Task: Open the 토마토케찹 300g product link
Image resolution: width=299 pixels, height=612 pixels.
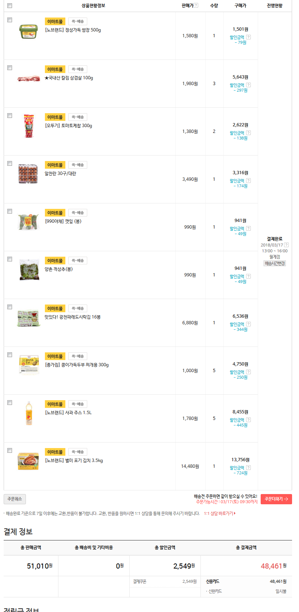Action: 68,126
